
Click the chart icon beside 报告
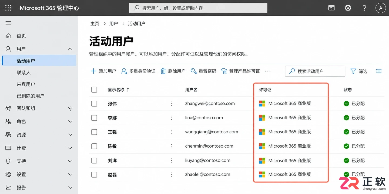(8, 188)
